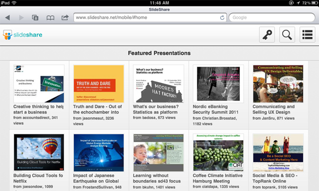Tap the Safari back arrow
This screenshot has width=319, height=191.
(x=7, y=18)
